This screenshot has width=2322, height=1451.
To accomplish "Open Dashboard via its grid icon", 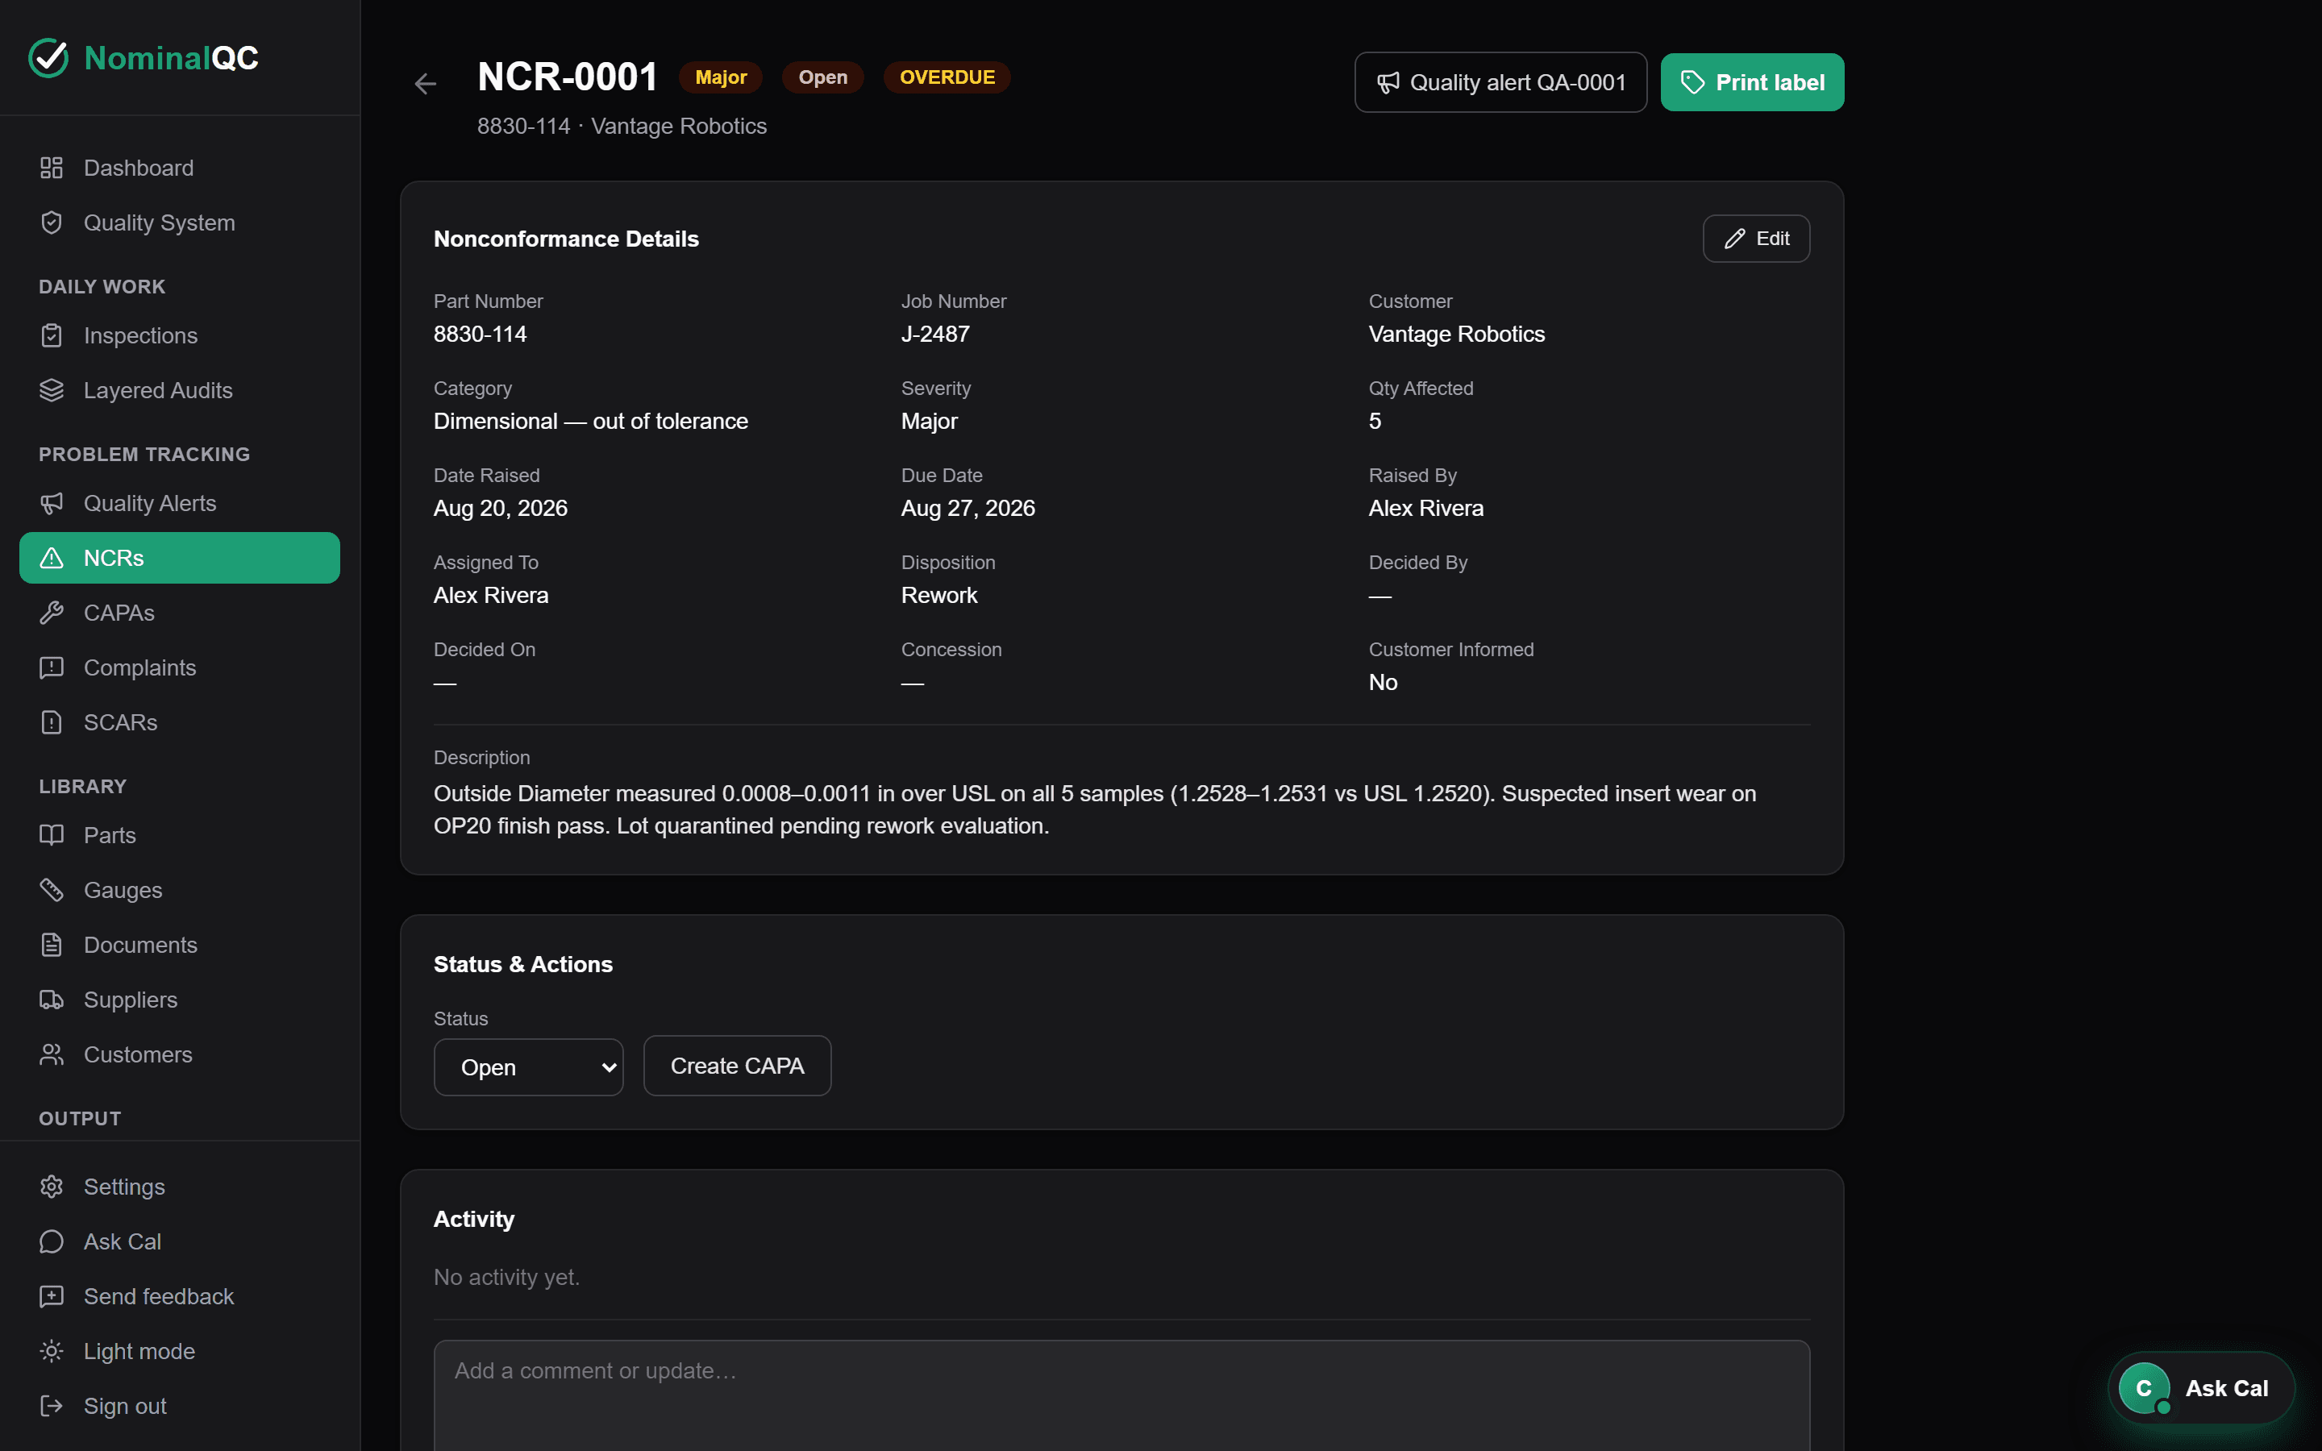I will coord(52,168).
